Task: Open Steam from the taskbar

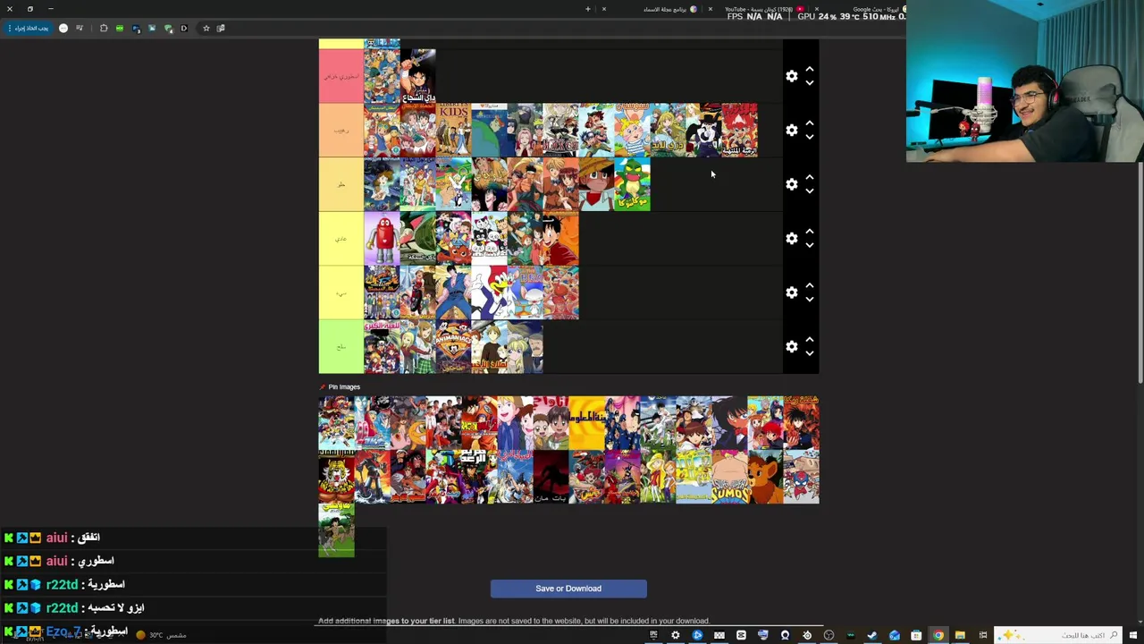Action: pos(872,635)
